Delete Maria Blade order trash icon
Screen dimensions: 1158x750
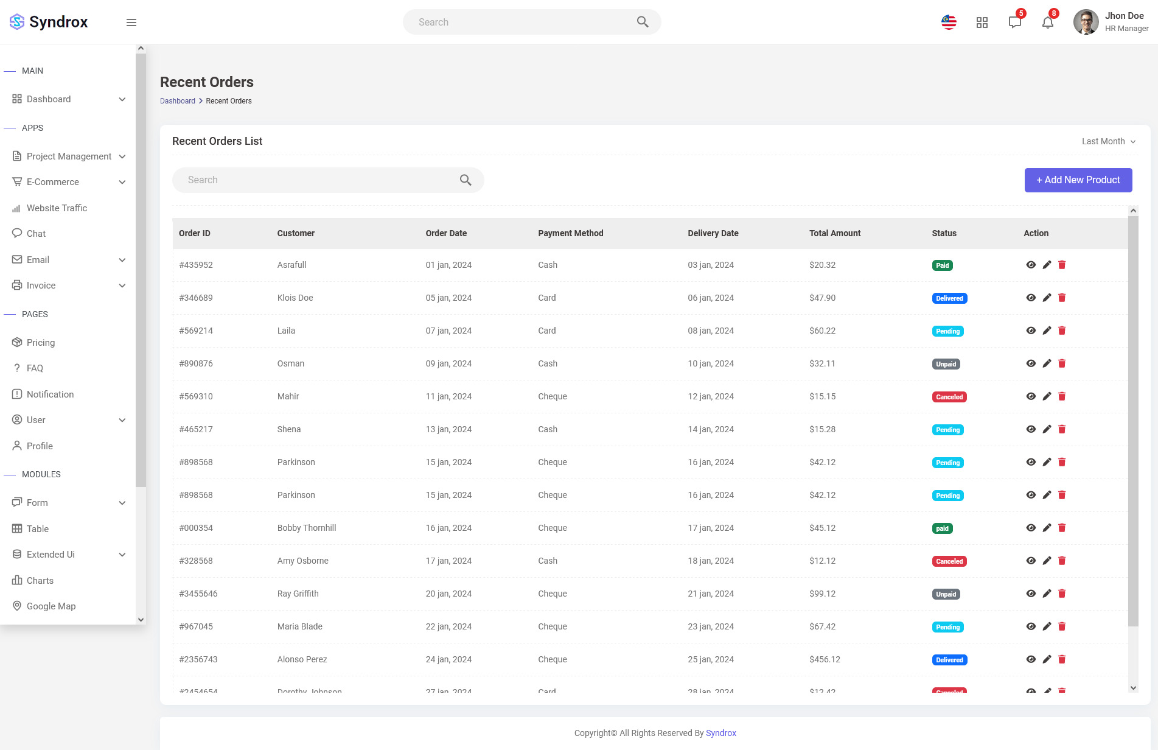[1062, 626]
